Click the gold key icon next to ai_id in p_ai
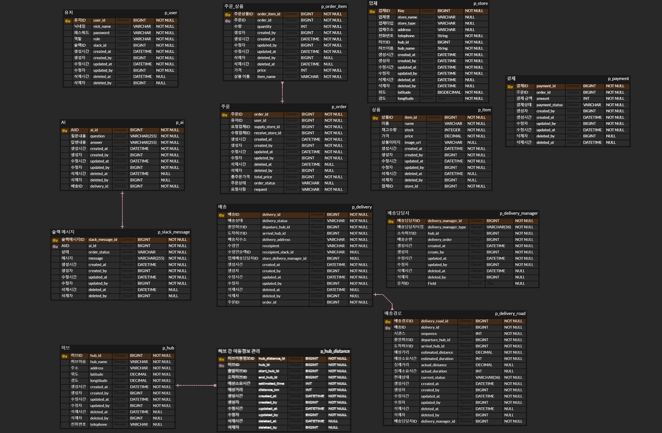 click(x=65, y=131)
